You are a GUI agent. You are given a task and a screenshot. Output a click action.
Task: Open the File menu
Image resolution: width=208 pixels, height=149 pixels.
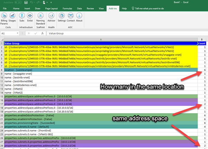[6, 8]
